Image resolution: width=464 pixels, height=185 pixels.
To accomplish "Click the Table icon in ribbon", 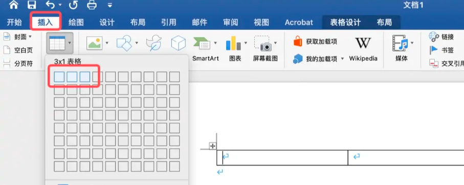I will [x=57, y=43].
